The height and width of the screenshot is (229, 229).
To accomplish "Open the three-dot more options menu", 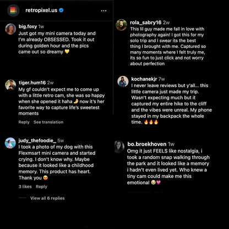I will click(x=103, y=11).
